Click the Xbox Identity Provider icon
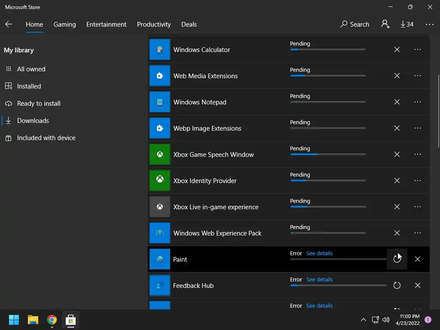 click(160, 180)
